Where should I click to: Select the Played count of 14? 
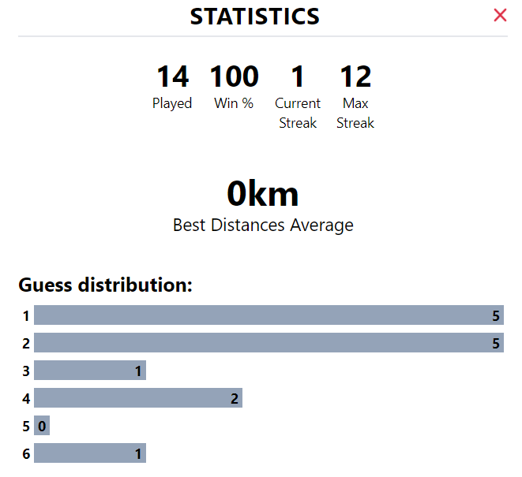click(172, 76)
